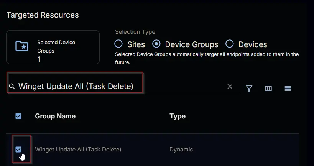
Task: Sort by the Type column header
Action: click(178, 116)
